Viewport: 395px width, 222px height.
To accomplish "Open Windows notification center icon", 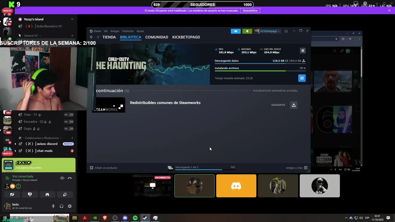I will click(388, 218).
